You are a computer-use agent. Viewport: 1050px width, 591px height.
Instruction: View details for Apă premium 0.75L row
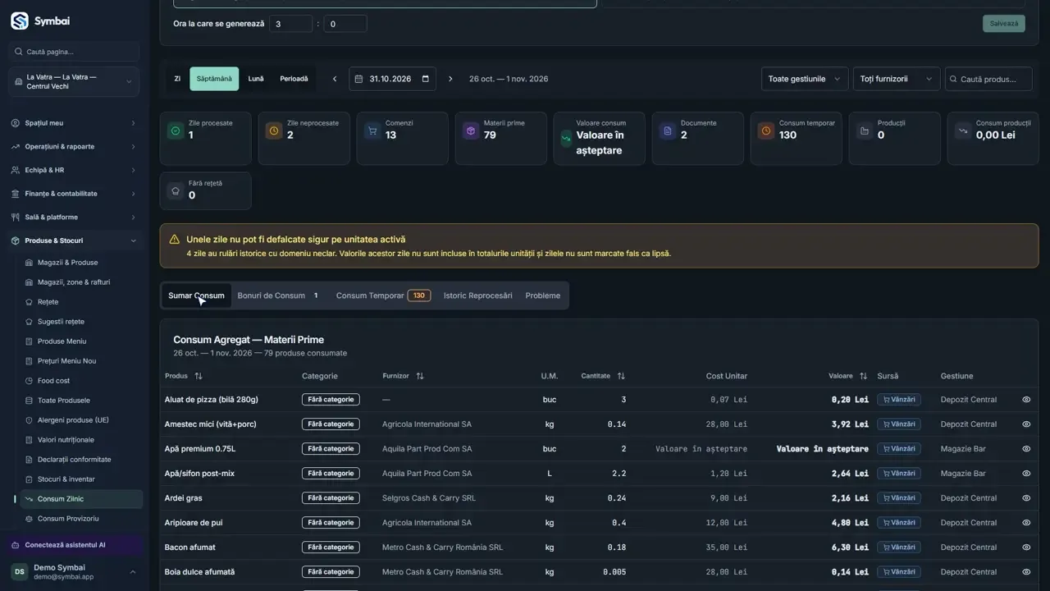pyautogui.click(x=1026, y=449)
